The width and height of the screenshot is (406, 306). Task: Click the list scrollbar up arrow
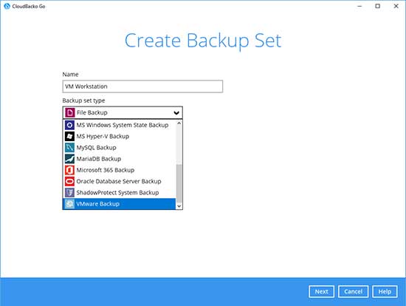pos(179,123)
